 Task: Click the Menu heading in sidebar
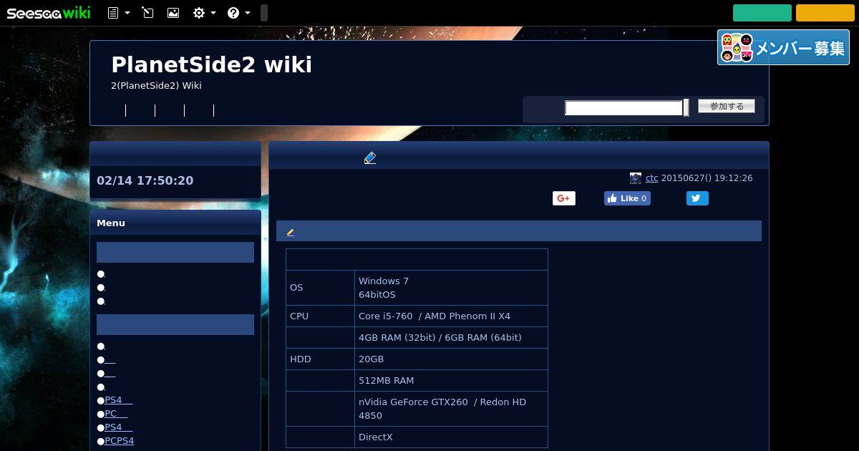pyautogui.click(x=111, y=223)
